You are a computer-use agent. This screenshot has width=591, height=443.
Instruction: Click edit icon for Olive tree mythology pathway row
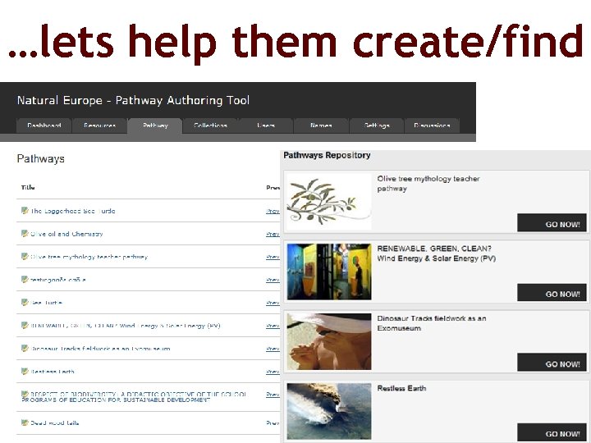point(25,256)
